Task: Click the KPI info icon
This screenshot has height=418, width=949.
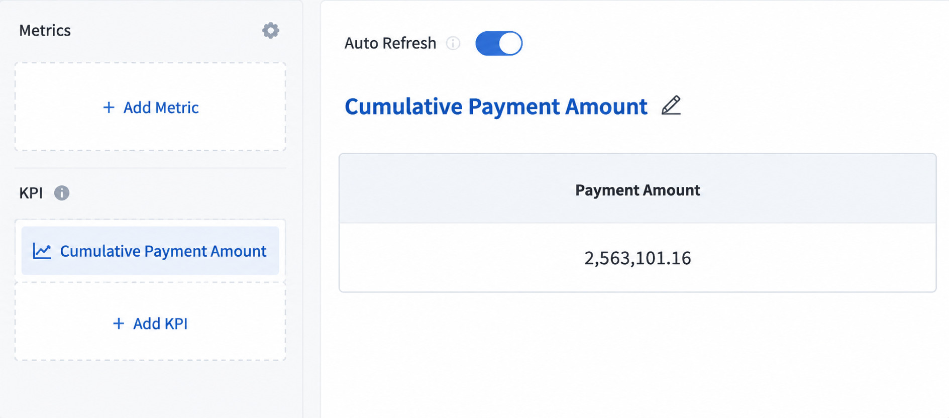Action: pos(62,193)
